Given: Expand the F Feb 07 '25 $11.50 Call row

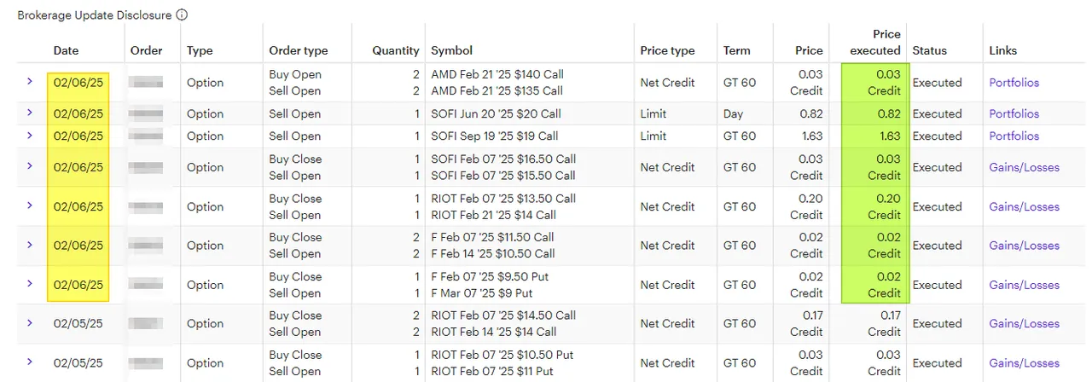Looking at the screenshot, I should coord(30,245).
